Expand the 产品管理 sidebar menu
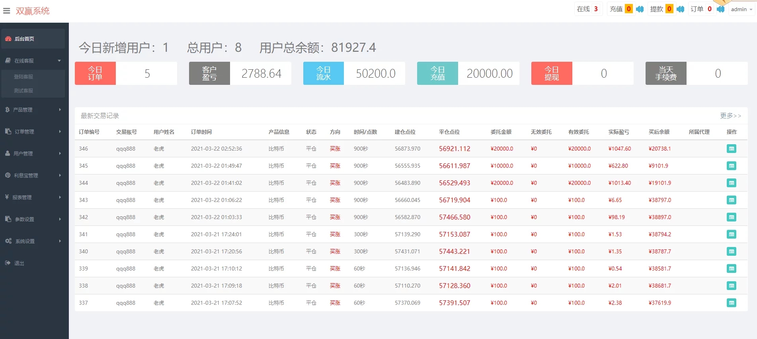The height and width of the screenshot is (339, 757). coord(33,110)
